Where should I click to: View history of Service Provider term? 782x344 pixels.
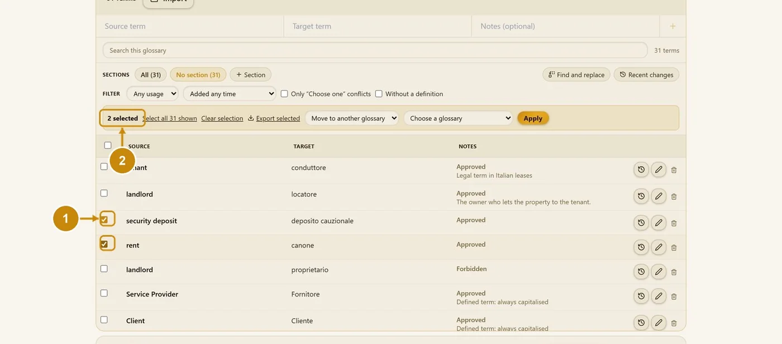641,296
